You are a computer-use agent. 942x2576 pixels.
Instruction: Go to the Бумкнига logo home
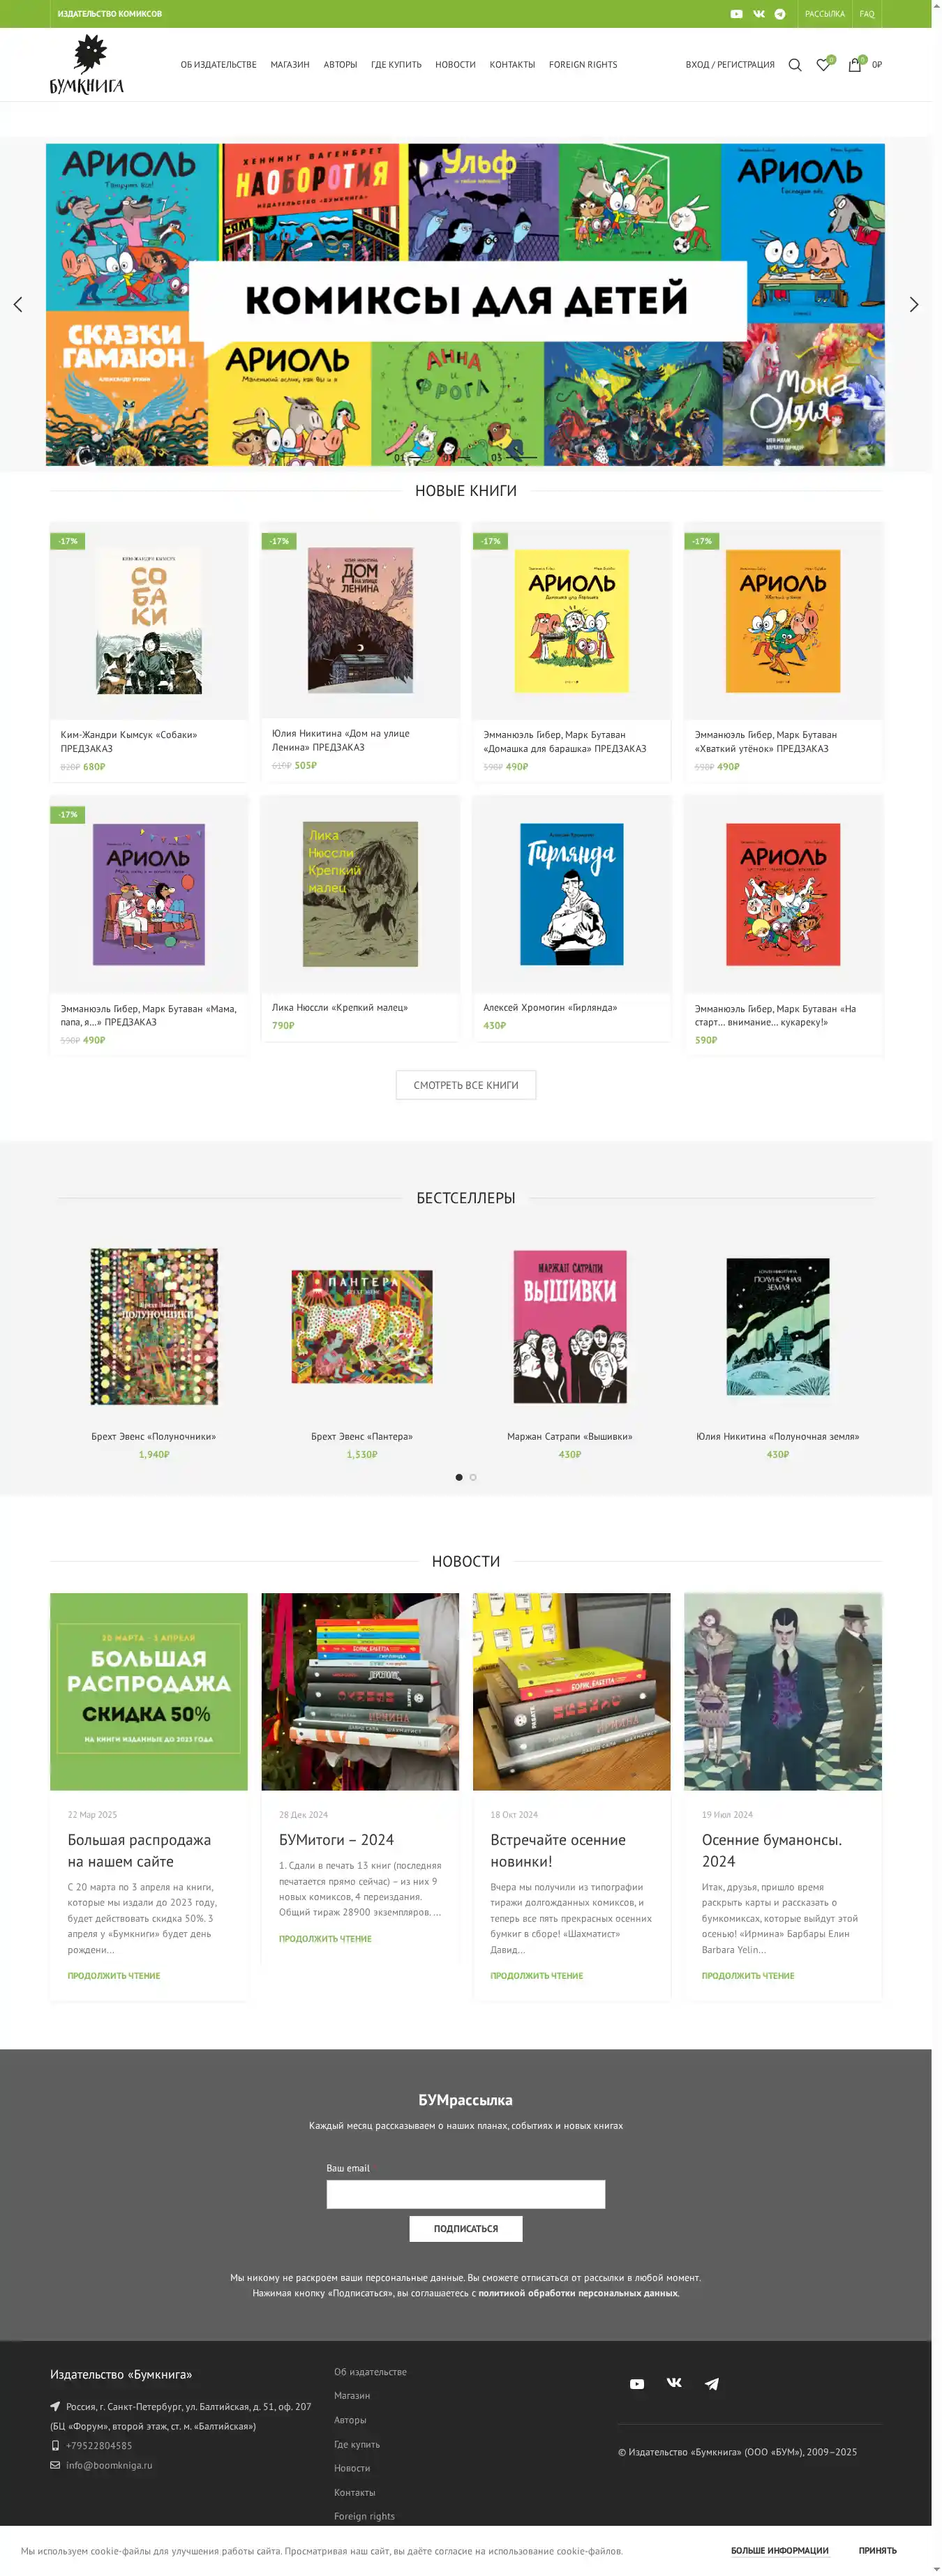tap(87, 64)
